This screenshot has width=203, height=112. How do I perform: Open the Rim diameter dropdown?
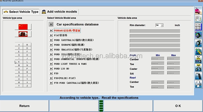[x=162, y=25]
